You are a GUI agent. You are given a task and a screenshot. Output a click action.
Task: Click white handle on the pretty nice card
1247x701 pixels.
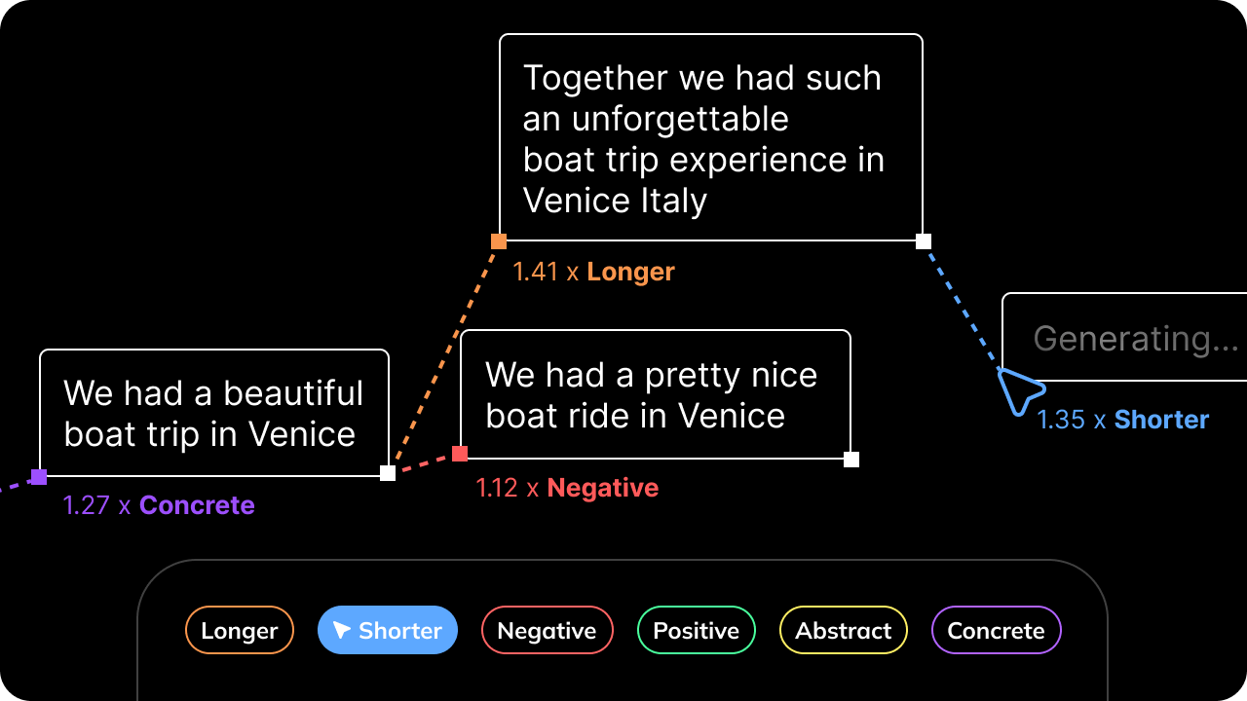pyautogui.click(x=851, y=460)
